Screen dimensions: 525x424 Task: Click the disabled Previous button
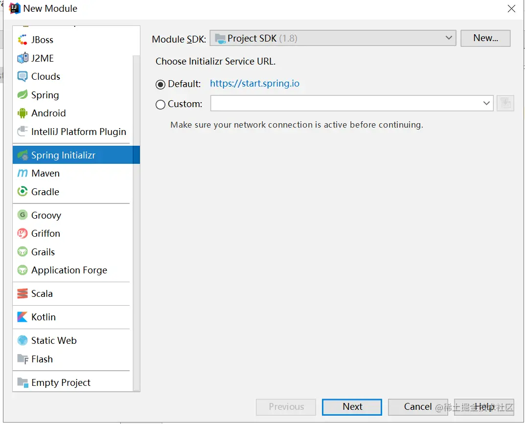pyautogui.click(x=286, y=406)
